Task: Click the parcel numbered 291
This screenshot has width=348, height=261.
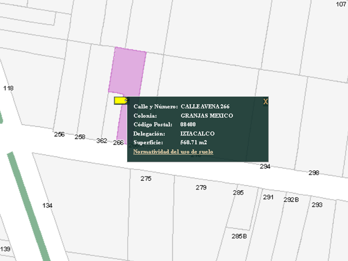Action: click(x=268, y=197)
